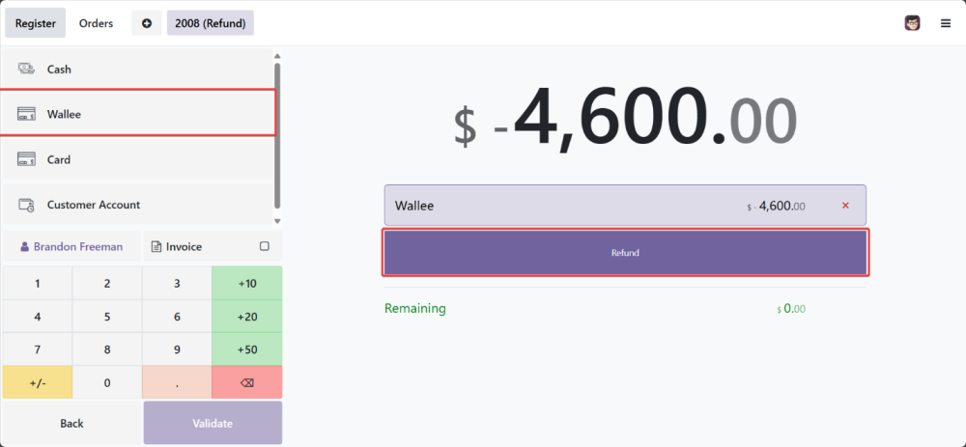Screen dimensions: 966x447
Task: Switch to the Register tab
Action: pyautogui.click(x=36, y=23)
